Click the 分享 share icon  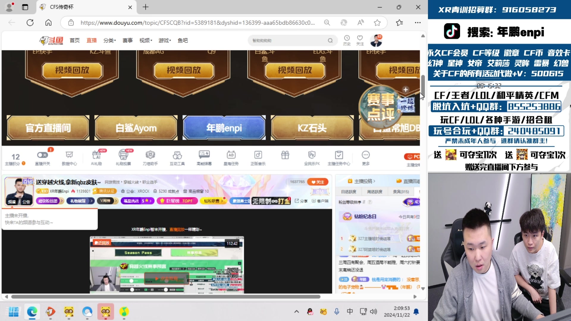[x=301, y=201]
